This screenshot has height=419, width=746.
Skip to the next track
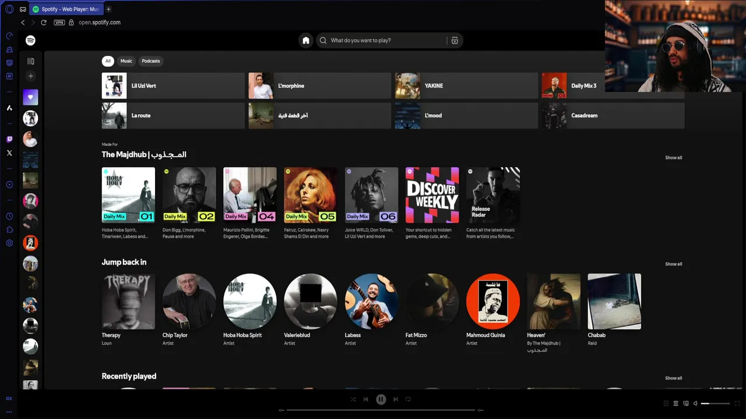(x=396, y=399)
